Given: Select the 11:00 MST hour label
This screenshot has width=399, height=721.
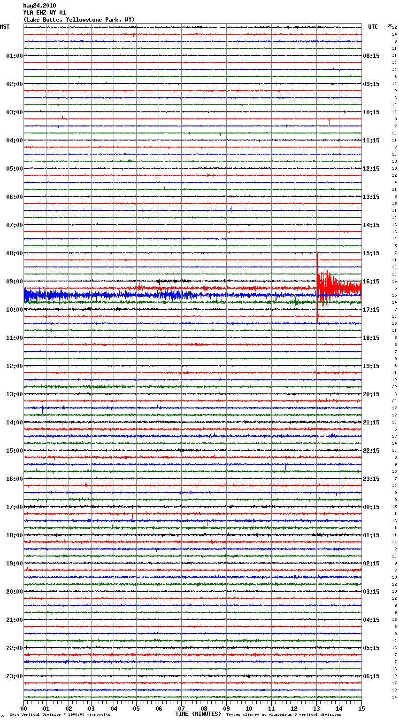Looking at the screenshot, I should pyautogui.click(x=15, y=338).
